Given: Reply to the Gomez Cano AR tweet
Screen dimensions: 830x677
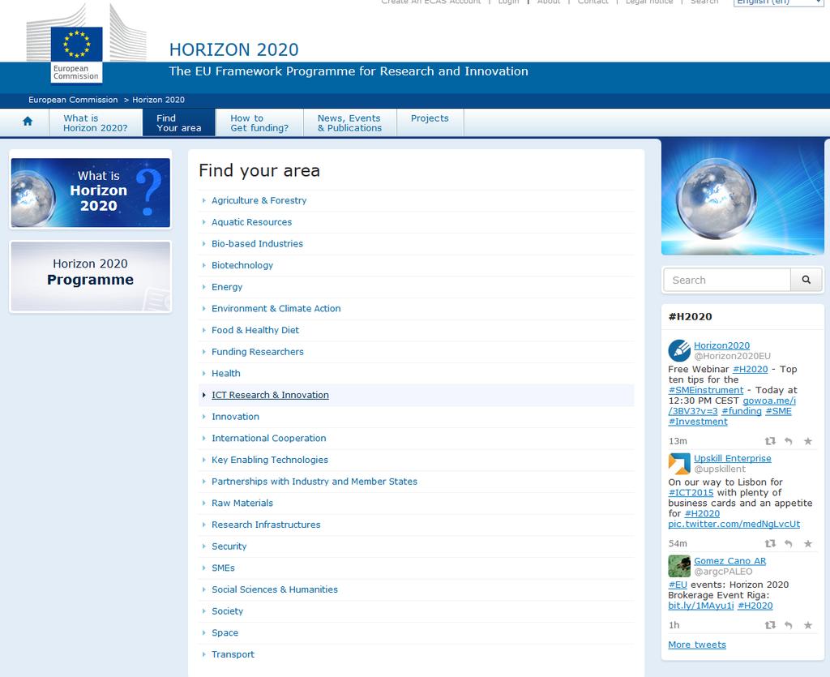Looking at the screenshot, I should [x=789, y=624].
